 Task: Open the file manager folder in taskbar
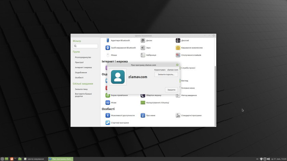(x=20, y=159)
